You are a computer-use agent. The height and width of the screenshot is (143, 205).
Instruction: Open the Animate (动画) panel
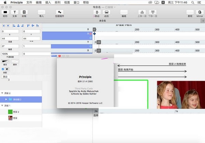click(106, 12)
